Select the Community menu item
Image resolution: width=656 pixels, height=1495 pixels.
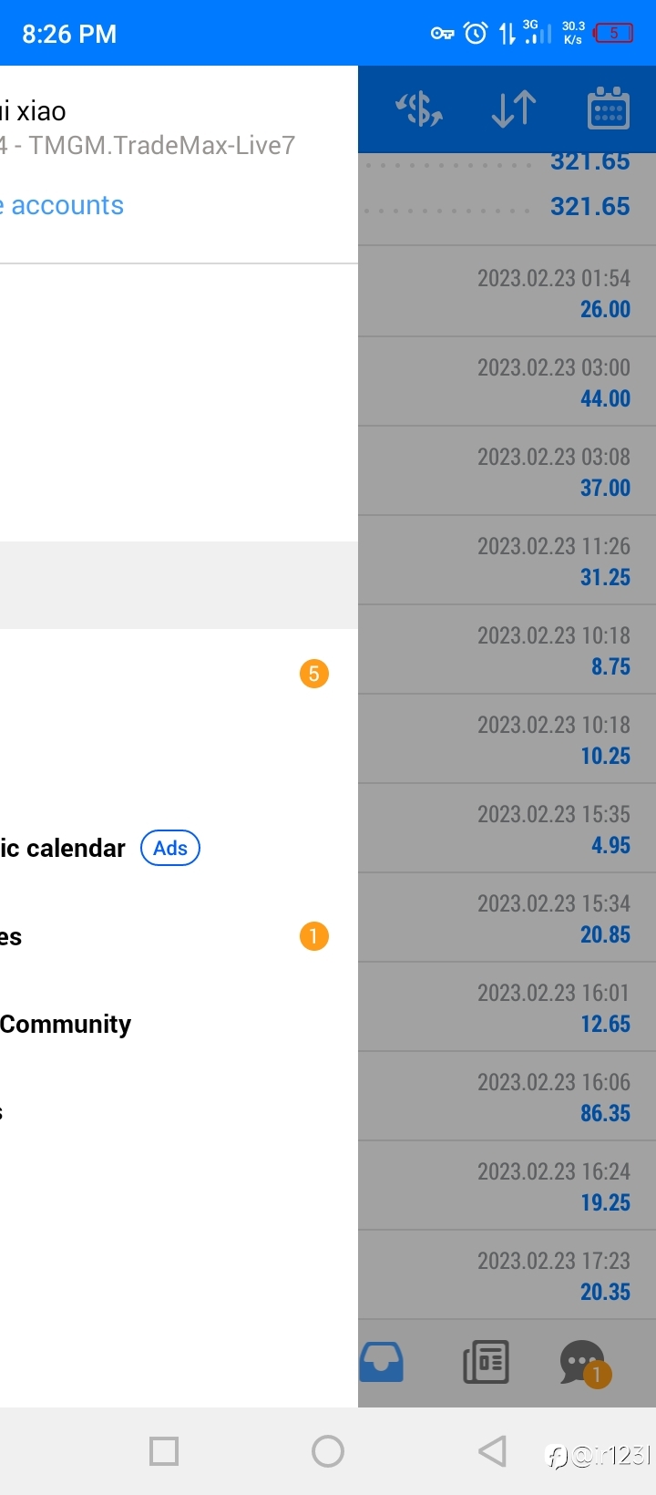66,1024
